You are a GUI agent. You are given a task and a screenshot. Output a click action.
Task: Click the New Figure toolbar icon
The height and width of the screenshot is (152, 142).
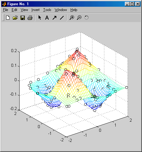coord(8,18)
